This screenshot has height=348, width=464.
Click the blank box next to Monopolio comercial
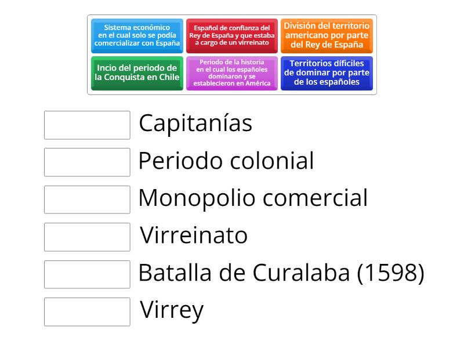(87, 200)
